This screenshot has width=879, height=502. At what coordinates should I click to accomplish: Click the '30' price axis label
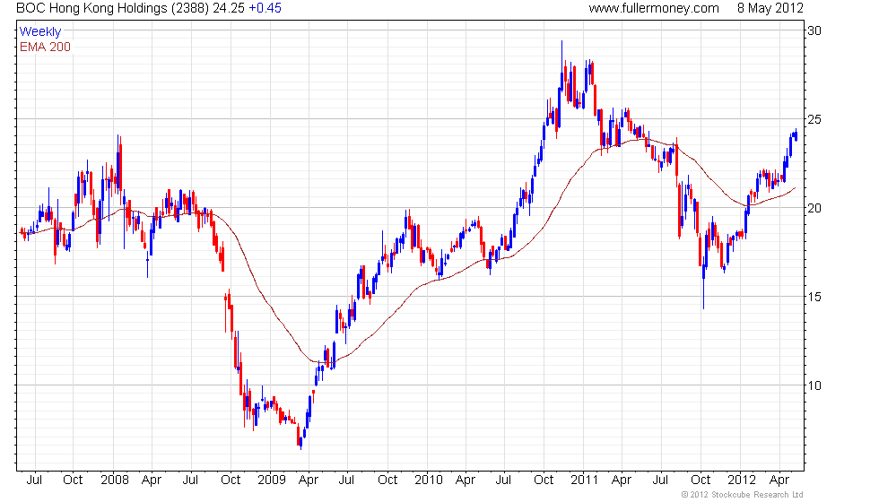point(814,30)
